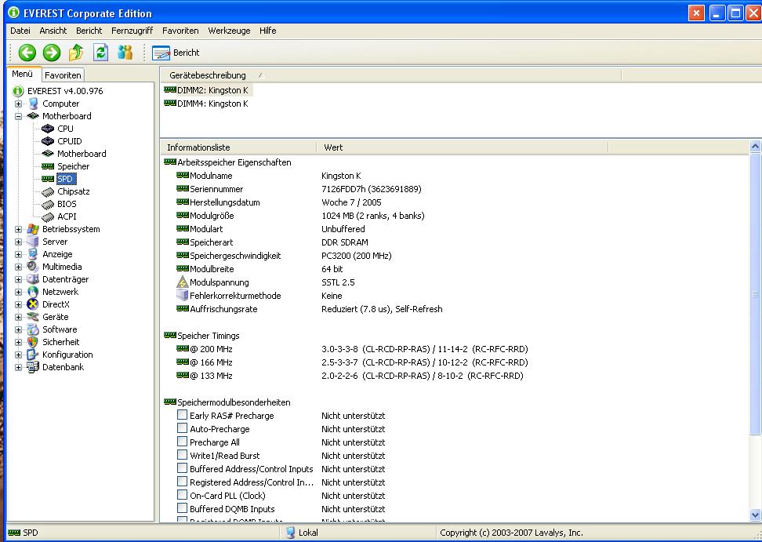The image size is (762, 542).
Task: Select the CPUID tree entry
Action: (x=70, y=141)
